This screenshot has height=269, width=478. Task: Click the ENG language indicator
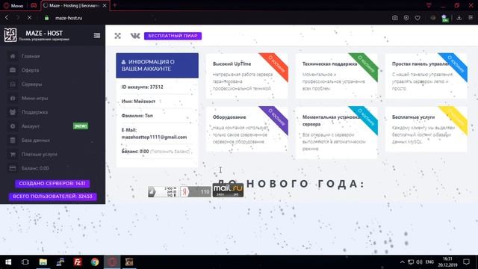(x=429, y=262)
